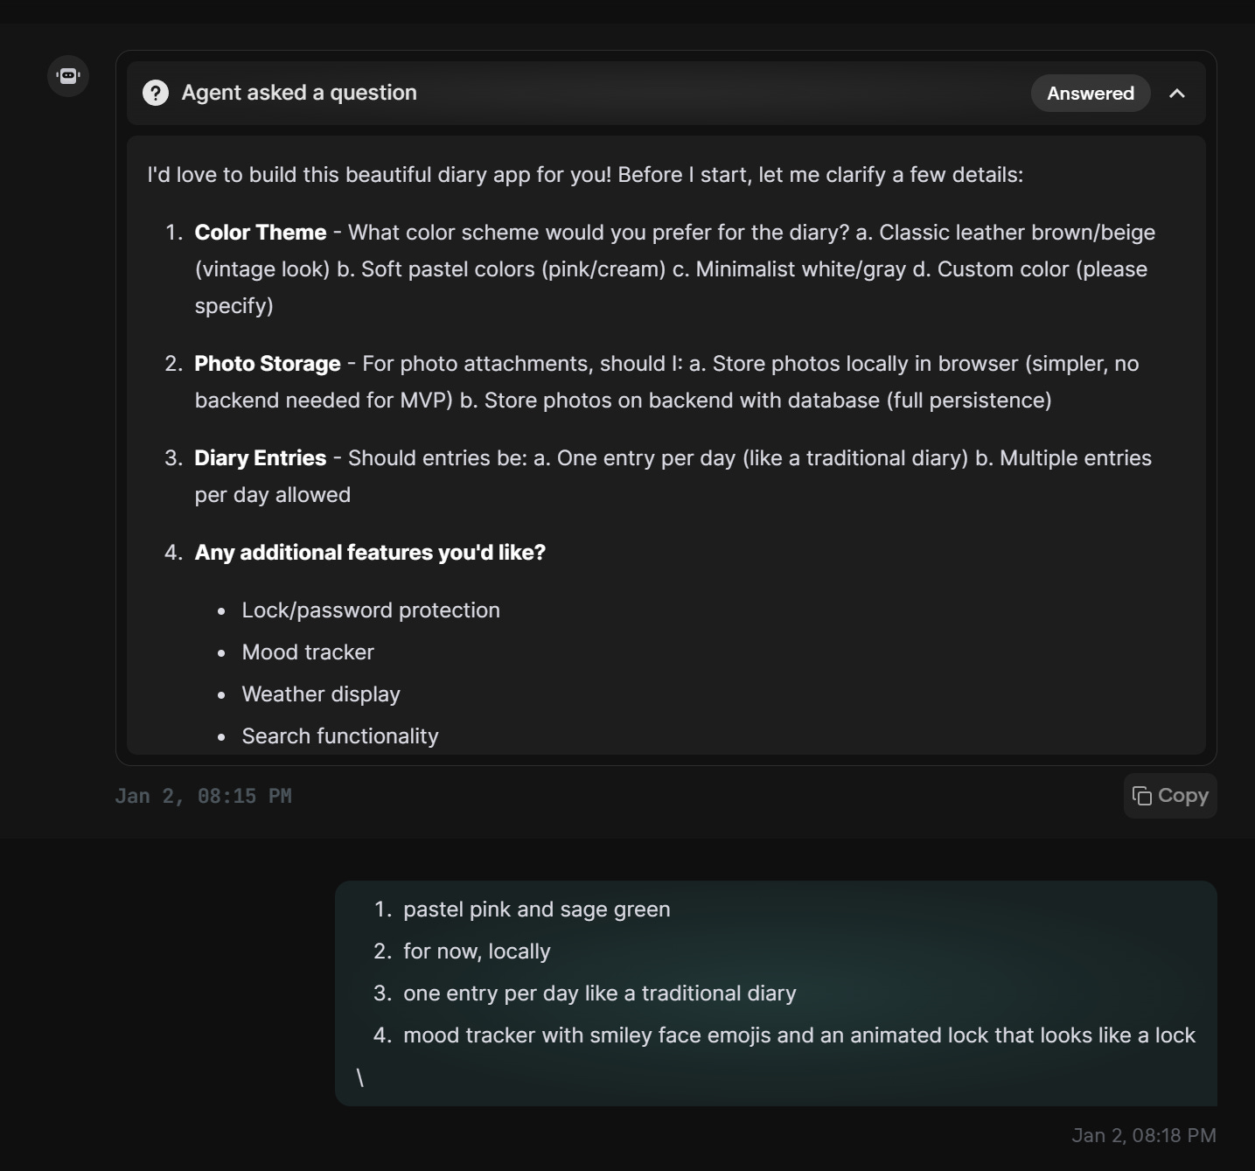Click the "Agent asked a question" header title
The height and width of the screenshot is (1171, 1255).
(299, 93)
